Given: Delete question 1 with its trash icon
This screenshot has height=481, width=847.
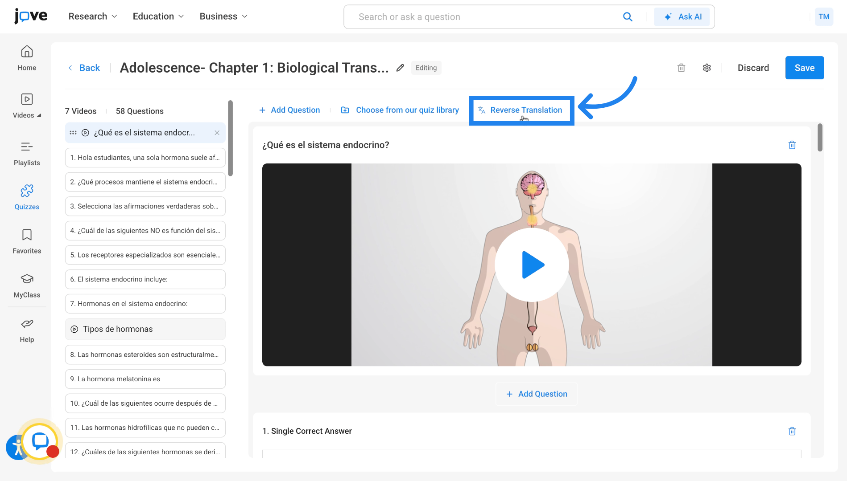Looking at the screenshot, I should (792, 431).
